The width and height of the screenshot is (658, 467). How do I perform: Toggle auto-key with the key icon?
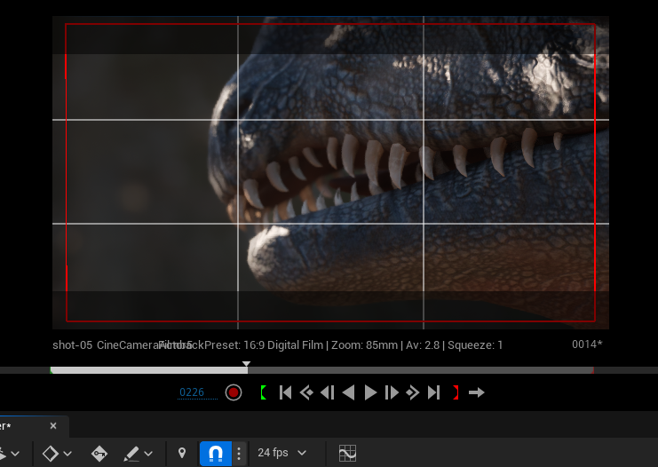(x=99, y=454)
